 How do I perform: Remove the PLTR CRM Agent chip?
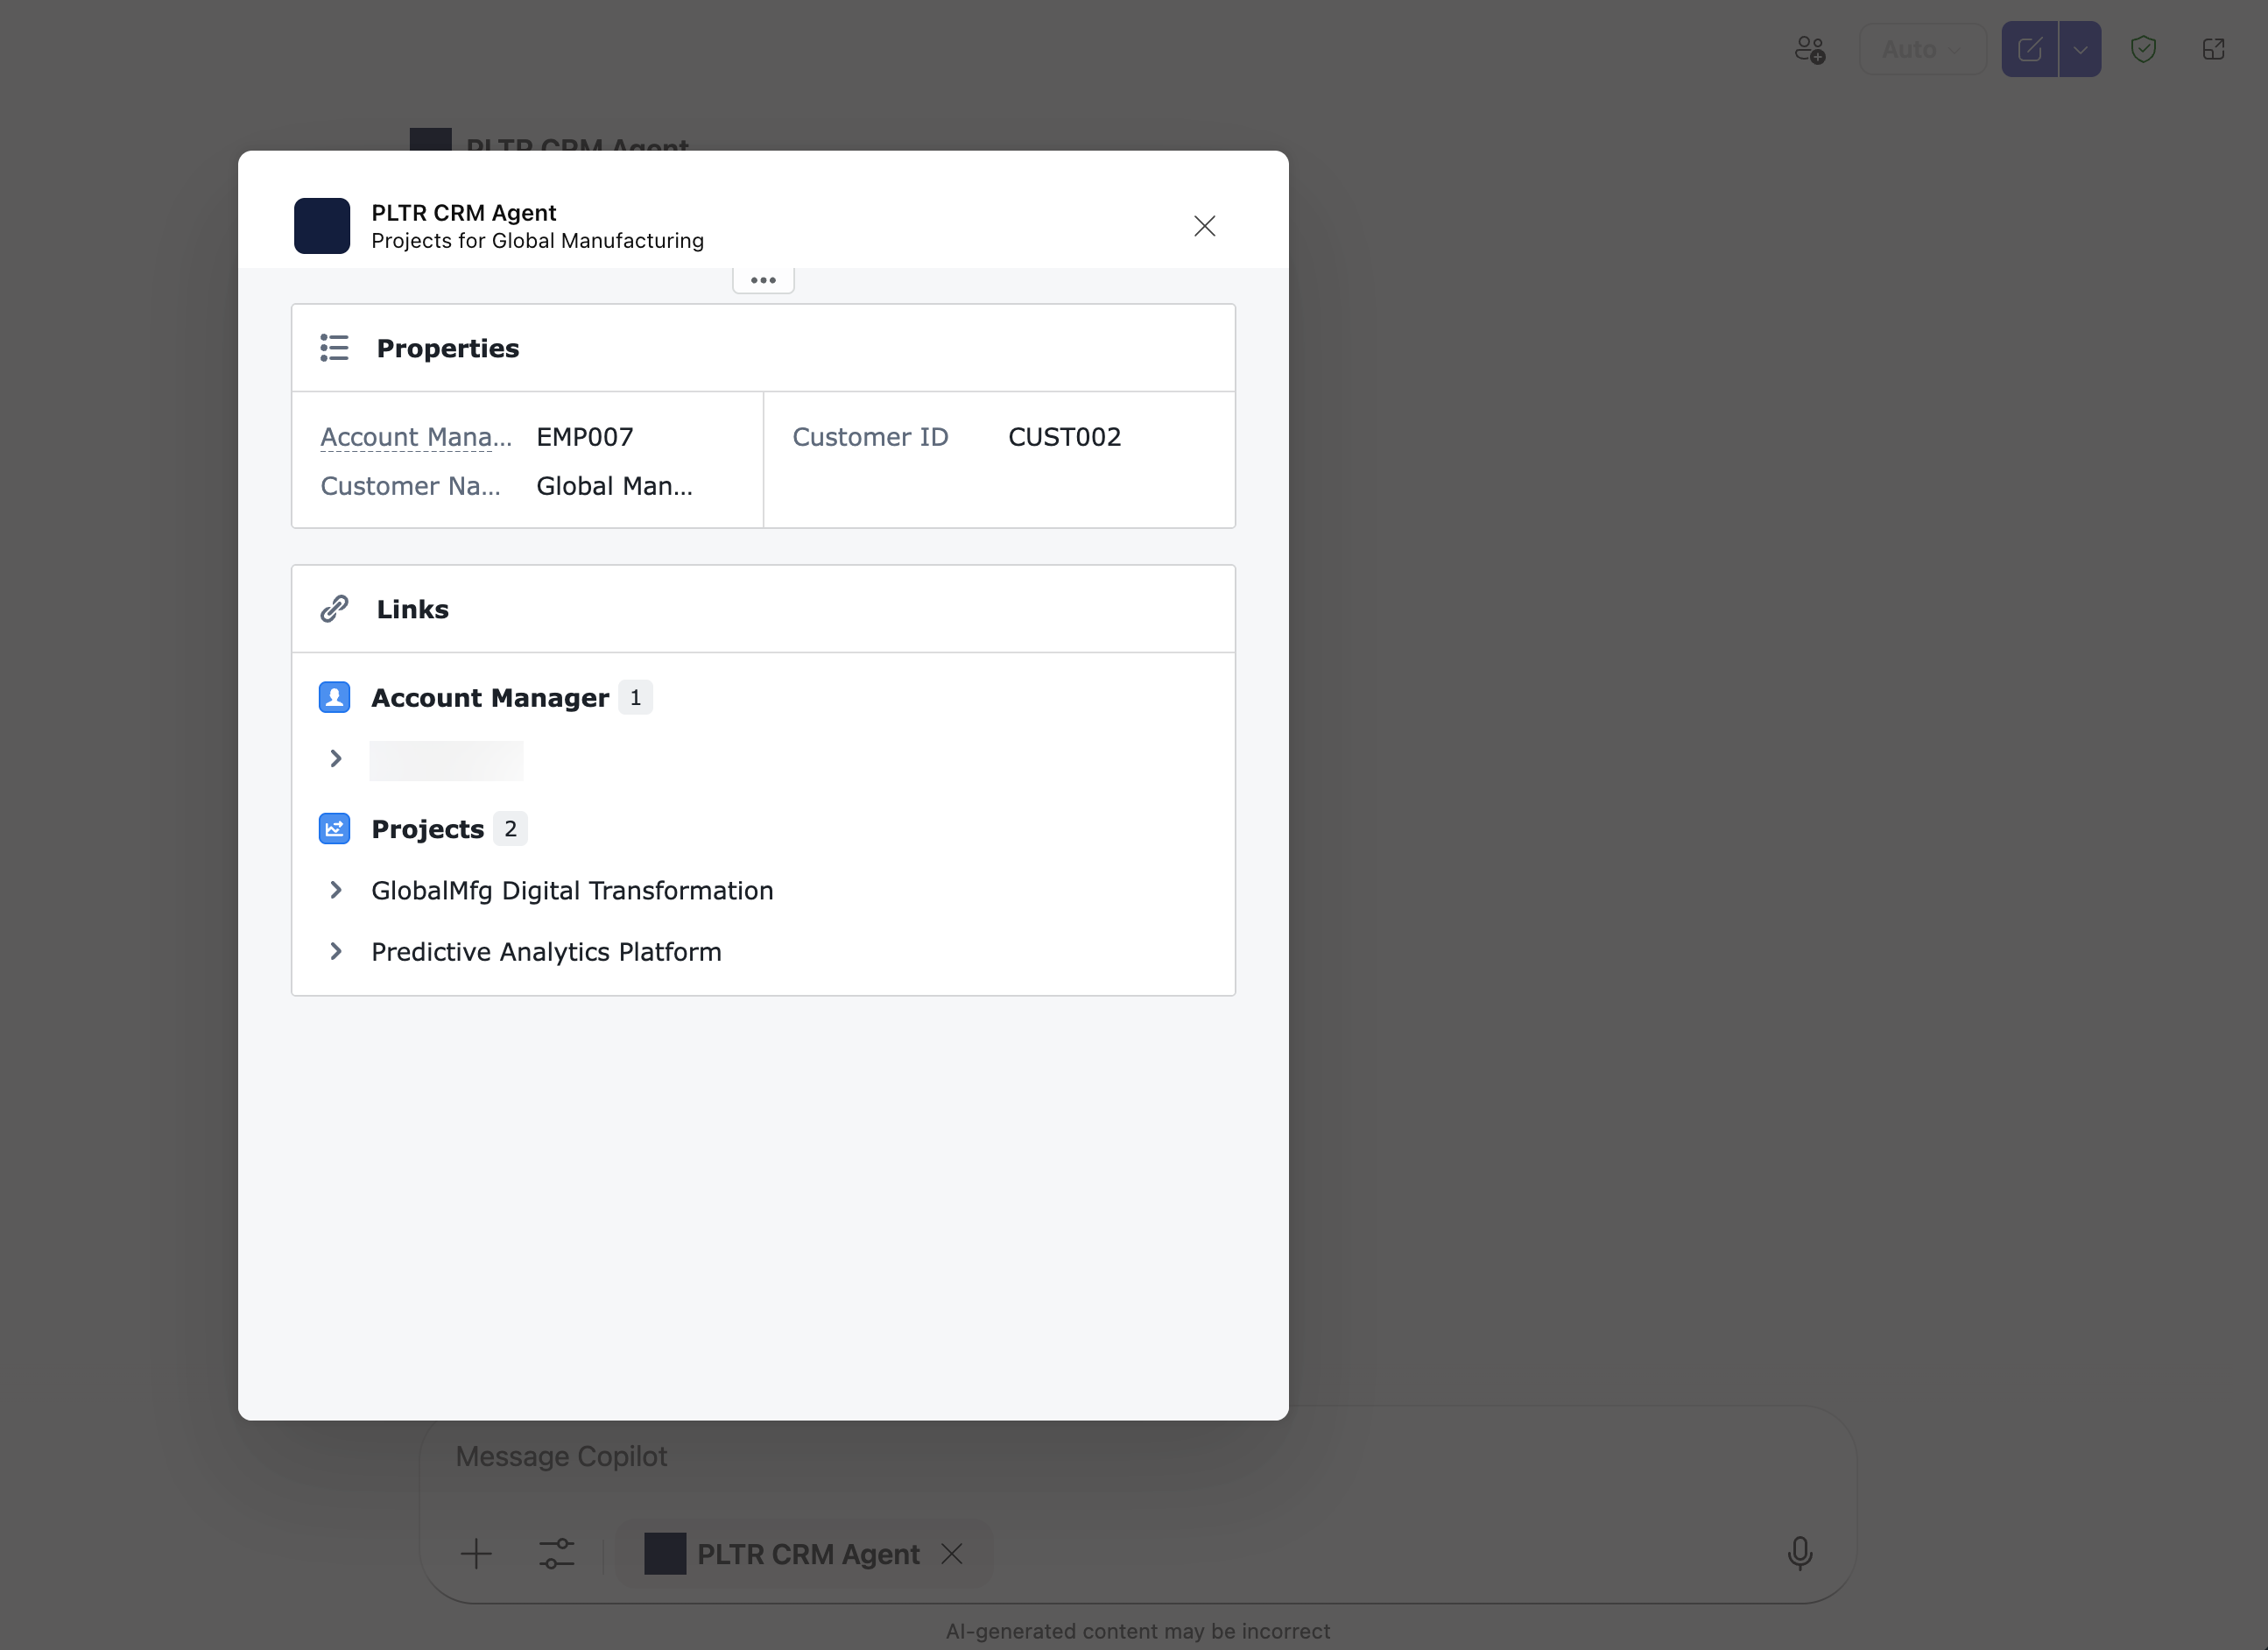pyautogui.click(x=952, y=1554)
